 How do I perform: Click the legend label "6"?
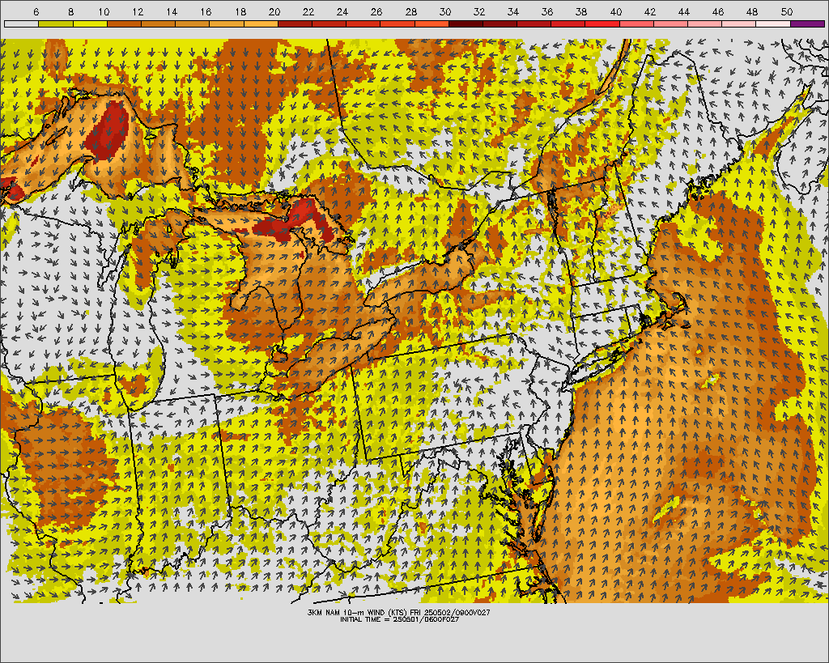[36, 11]
